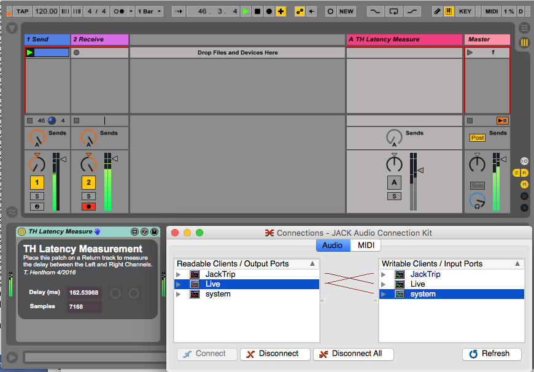The height and width of the screenshot is (372, 534).
Task: Expand system under Readable Clients
Action: (179, 294)
